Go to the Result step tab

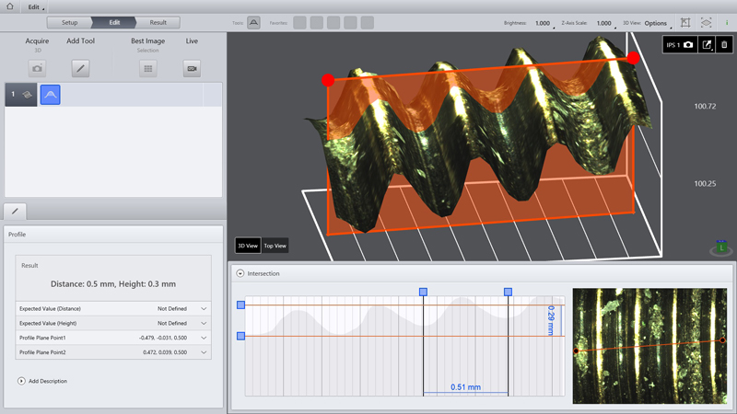158,22
